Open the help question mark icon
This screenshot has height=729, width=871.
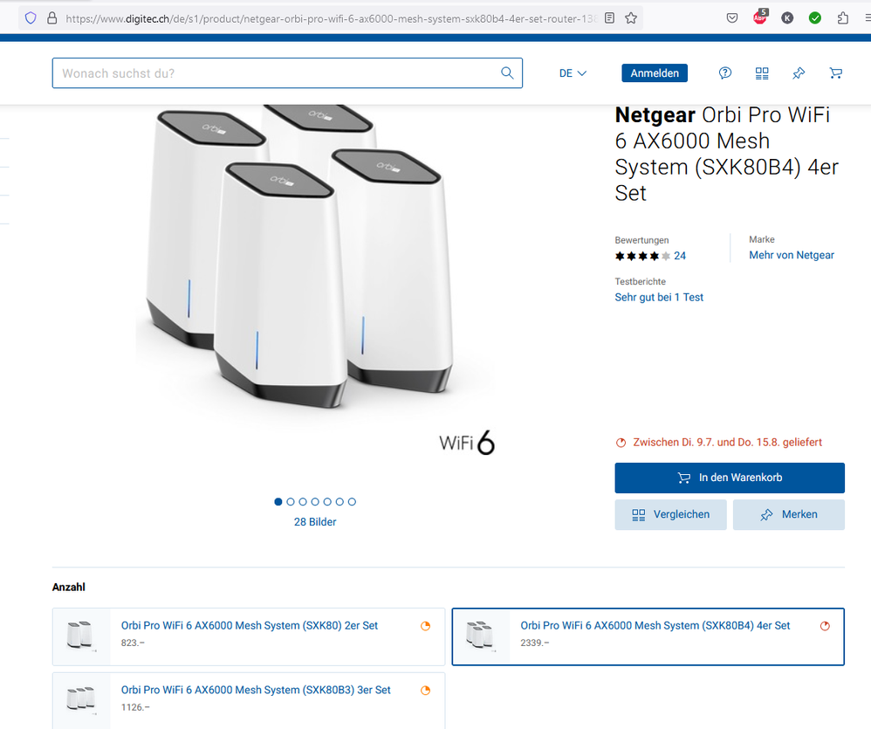725,72
